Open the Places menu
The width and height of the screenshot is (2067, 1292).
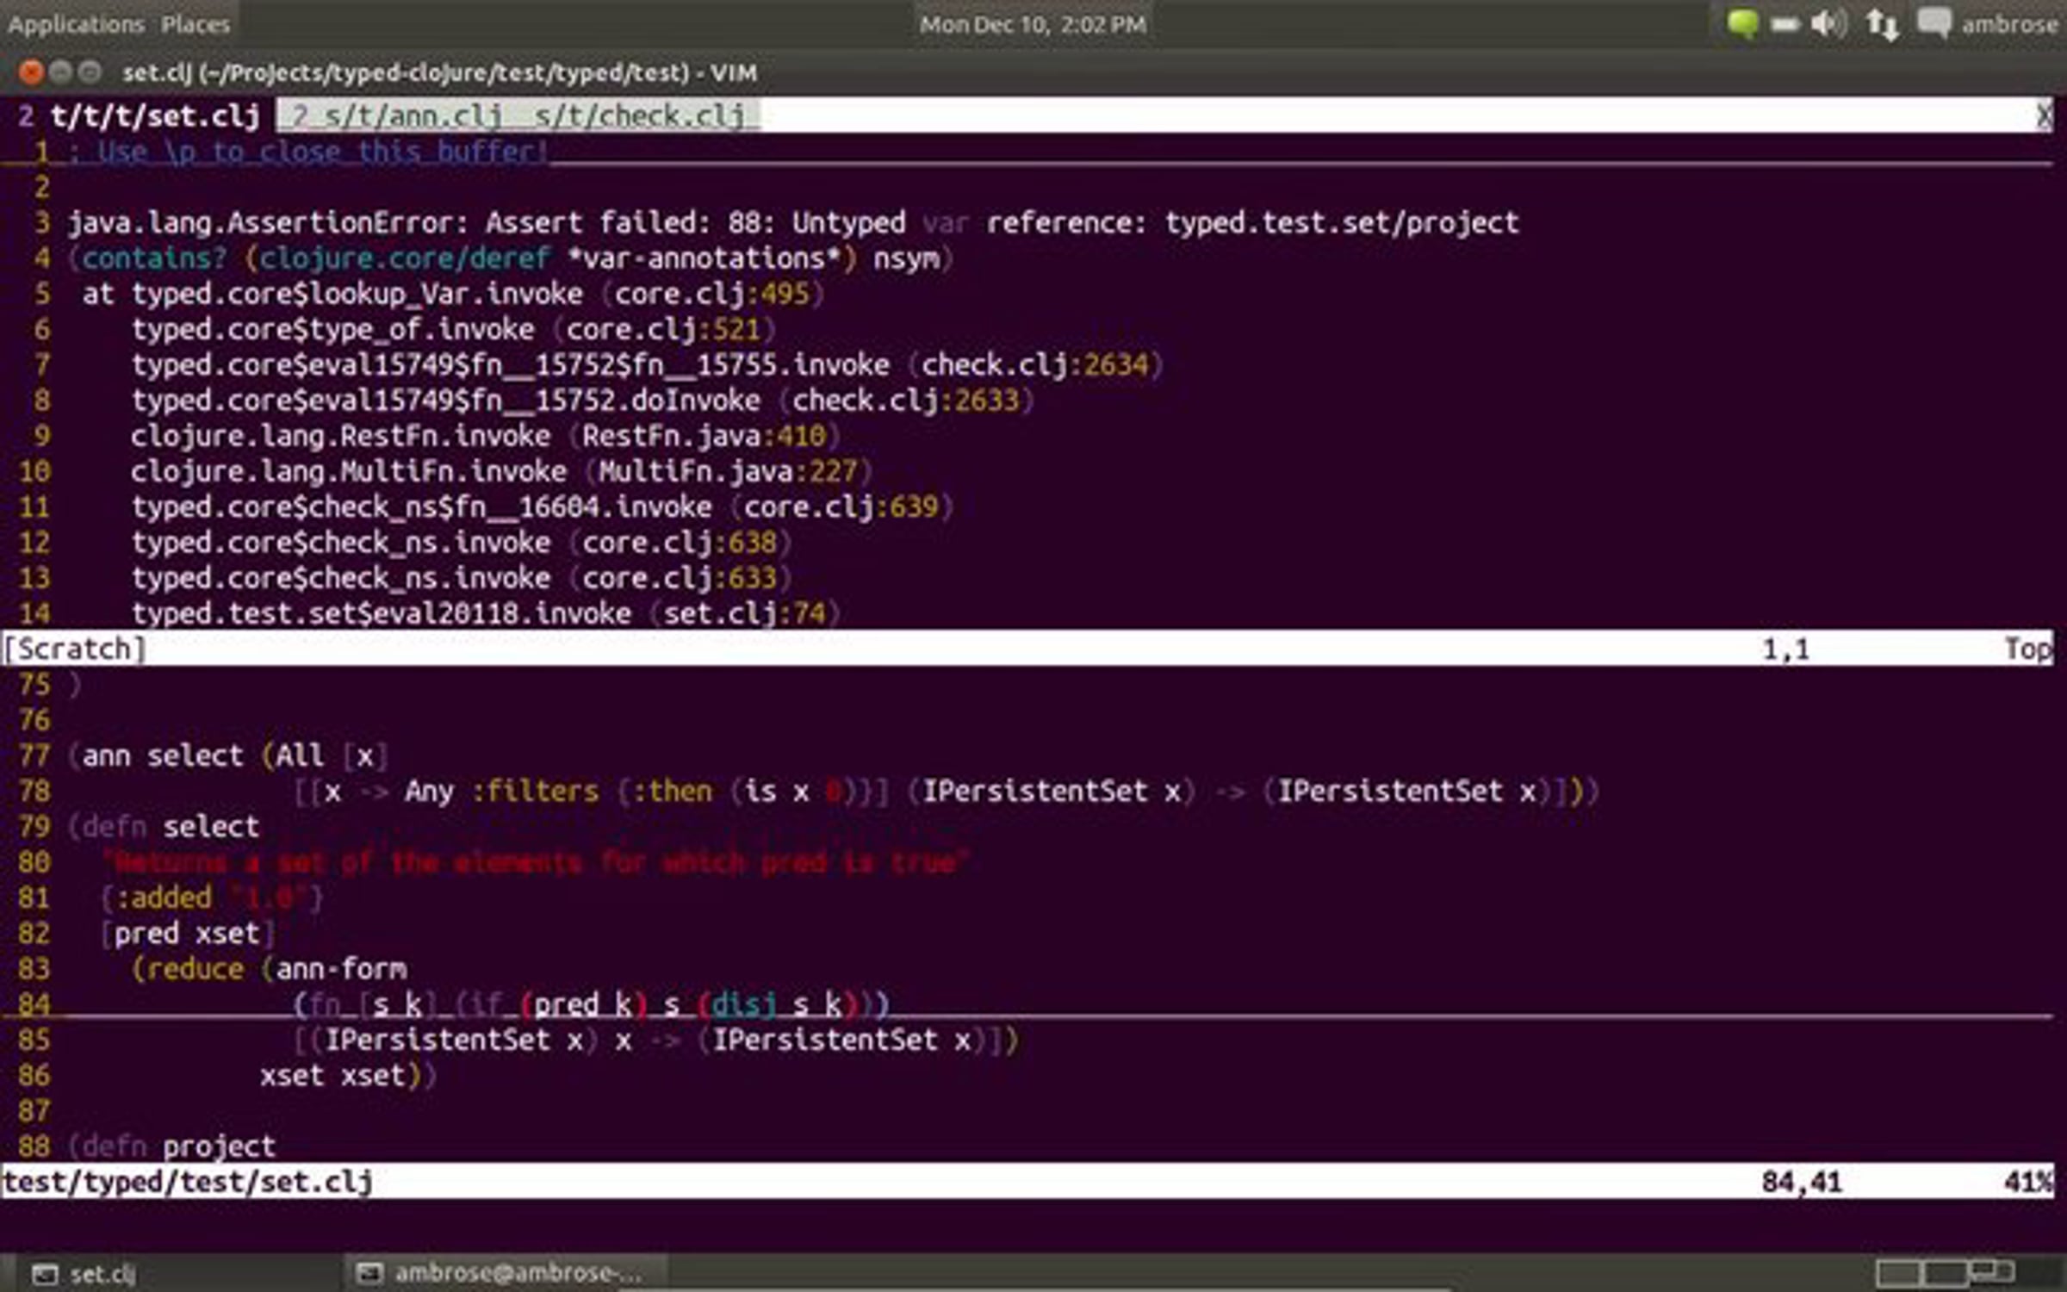pos(196,24)
